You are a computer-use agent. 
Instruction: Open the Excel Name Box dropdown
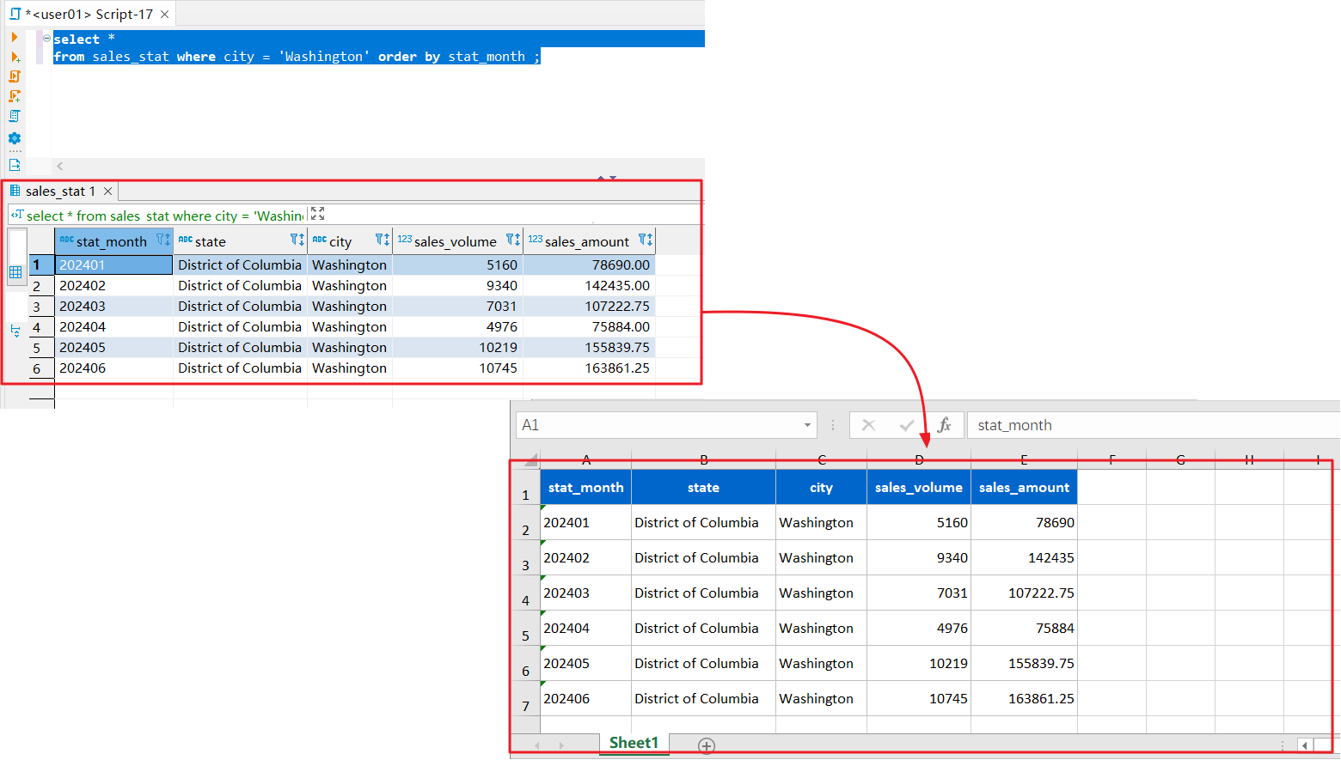pyautogui.click(x=807, y=425)
